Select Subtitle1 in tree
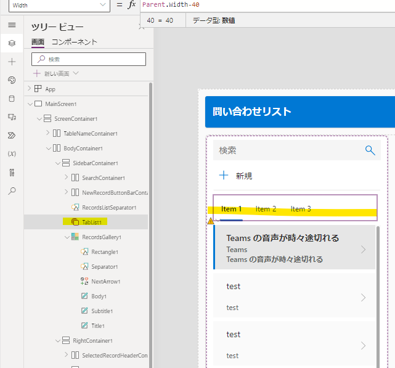The width and height of the screenshot is (395, 368). coord(102,311)
